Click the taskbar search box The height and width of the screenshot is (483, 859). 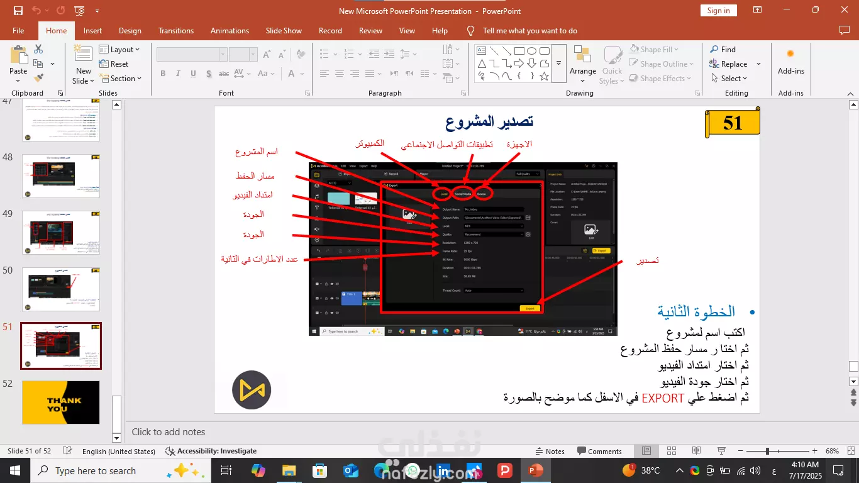tap(119, 470)
